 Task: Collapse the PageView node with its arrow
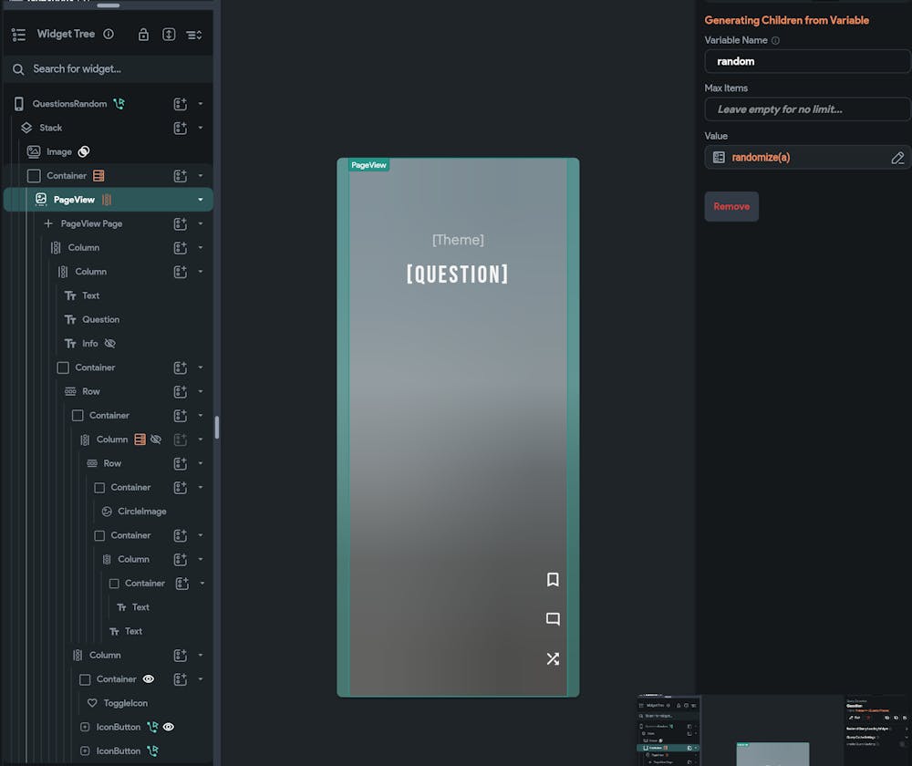201,200
